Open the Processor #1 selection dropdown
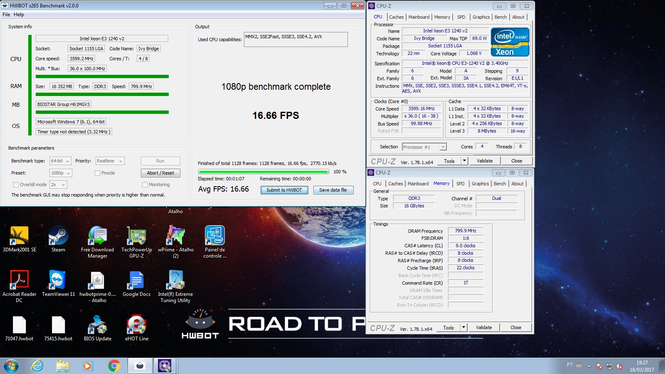665x374 pixels. (424, 147)
